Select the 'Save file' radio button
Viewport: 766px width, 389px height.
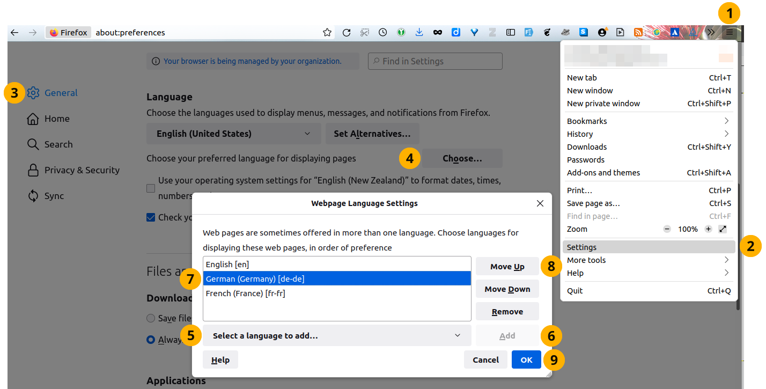coord(151,318)
